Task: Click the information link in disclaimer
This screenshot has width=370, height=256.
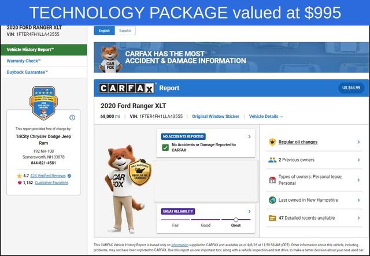Action: click(180, 245)
